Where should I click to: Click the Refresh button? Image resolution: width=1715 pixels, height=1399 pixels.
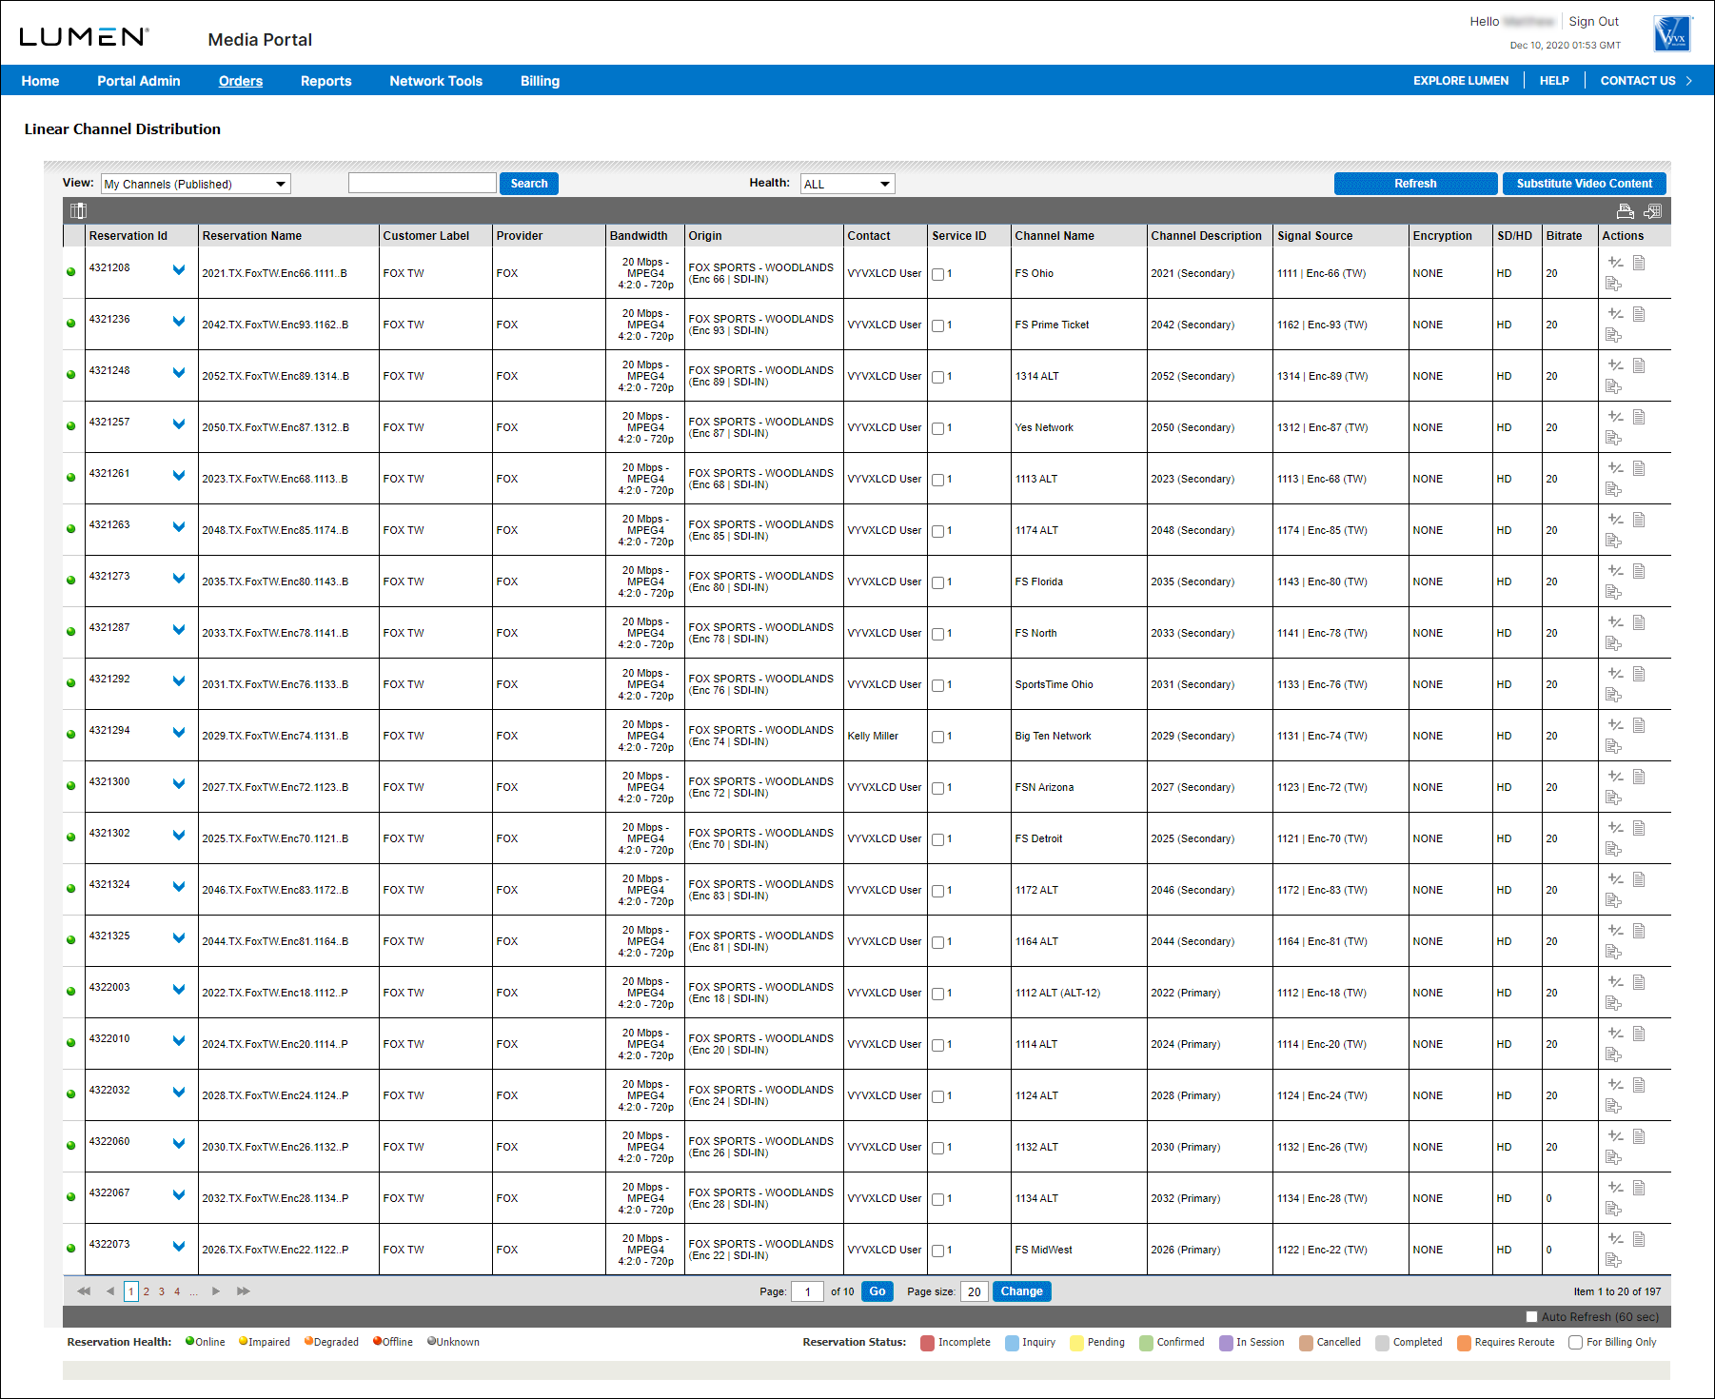click(x=1415, y=184)
